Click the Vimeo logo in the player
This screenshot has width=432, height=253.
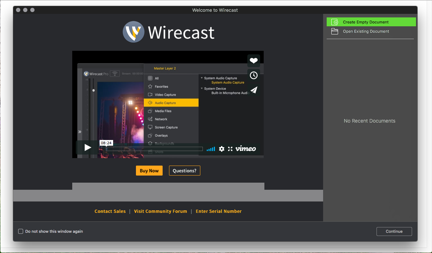point(246,149)
